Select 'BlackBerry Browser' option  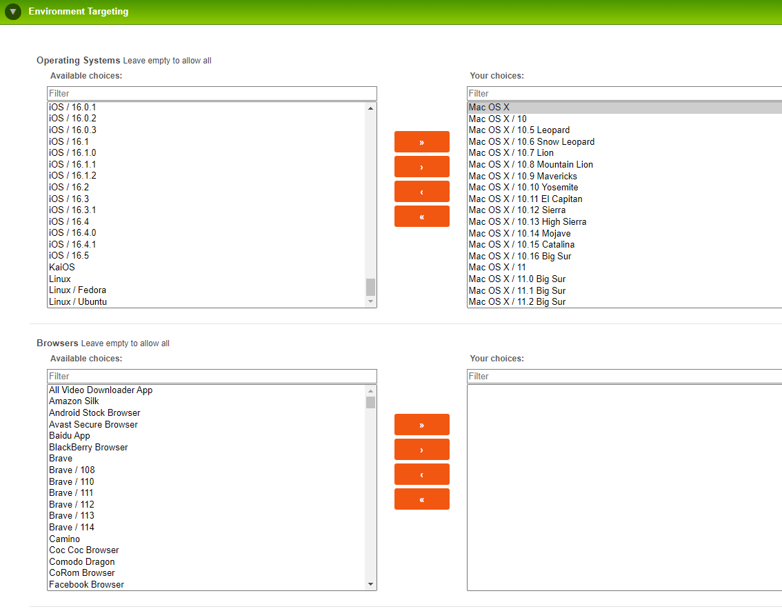206,448
